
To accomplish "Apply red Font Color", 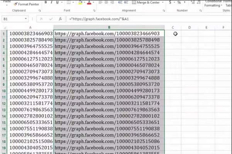I will click(89, 2).
